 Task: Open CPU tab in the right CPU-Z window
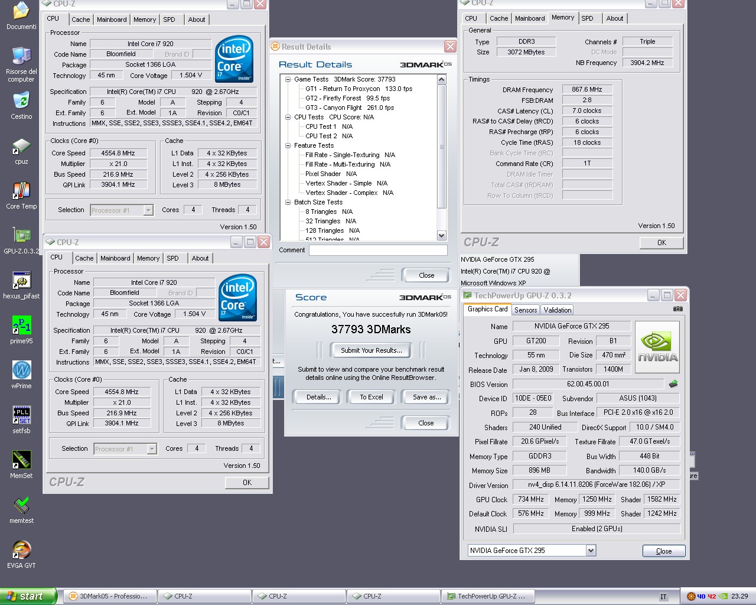471,18
